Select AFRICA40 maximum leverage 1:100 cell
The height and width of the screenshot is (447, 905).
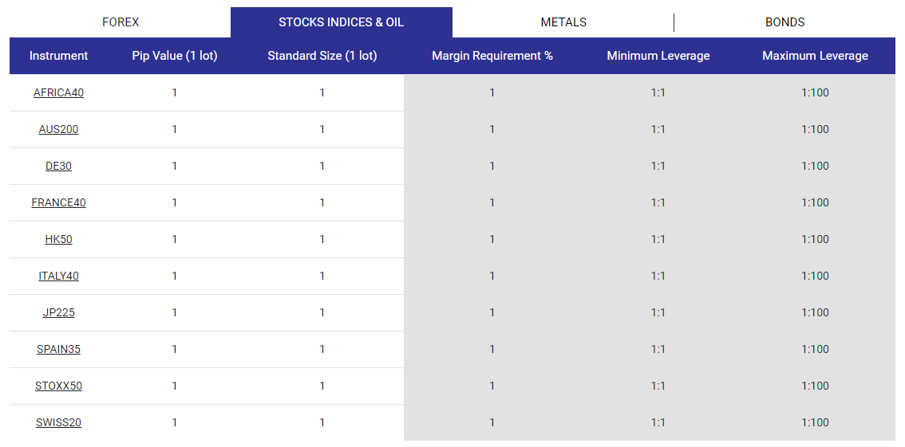(x=815, y=92)
